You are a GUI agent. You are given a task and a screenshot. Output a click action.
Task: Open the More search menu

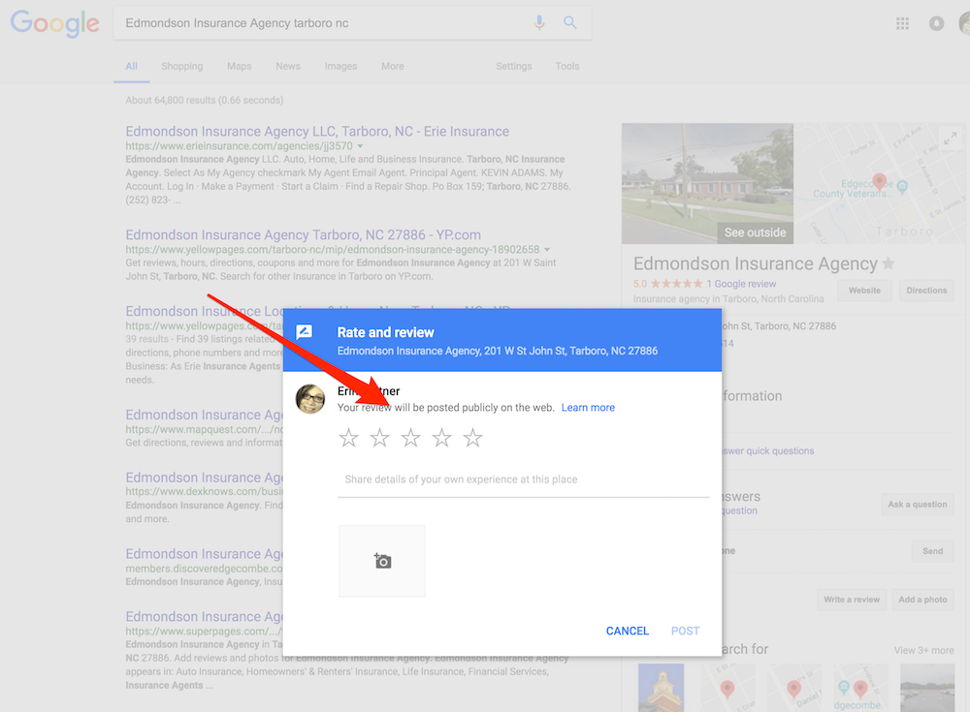coord(393,66)
